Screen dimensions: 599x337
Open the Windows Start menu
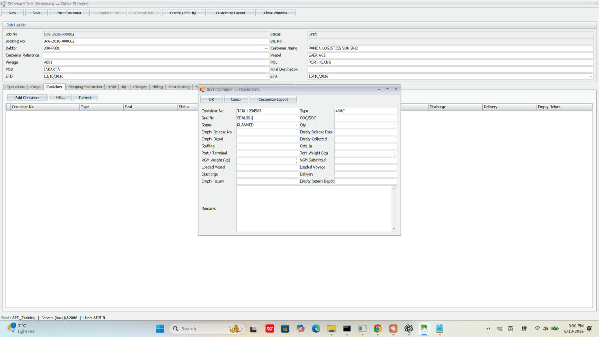[160, 328]
